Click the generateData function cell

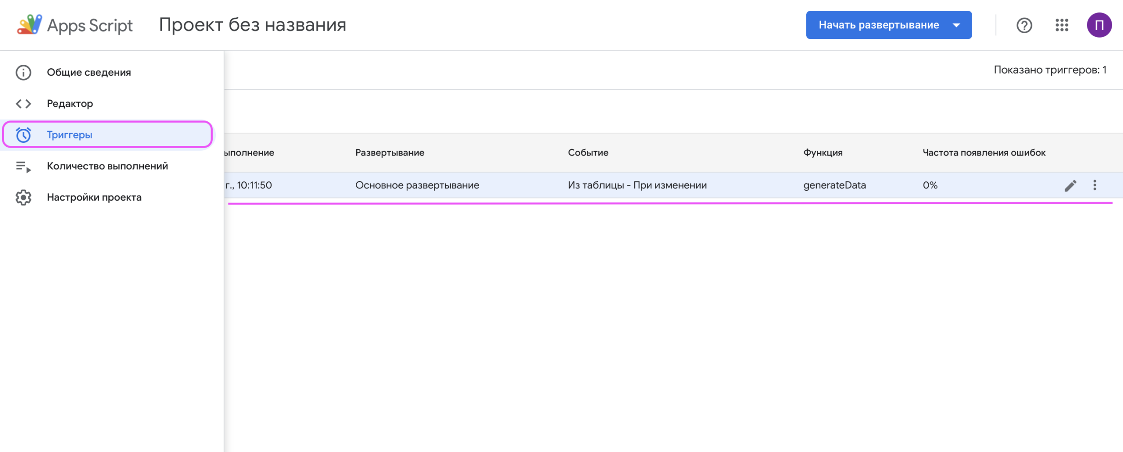(834, 185)
